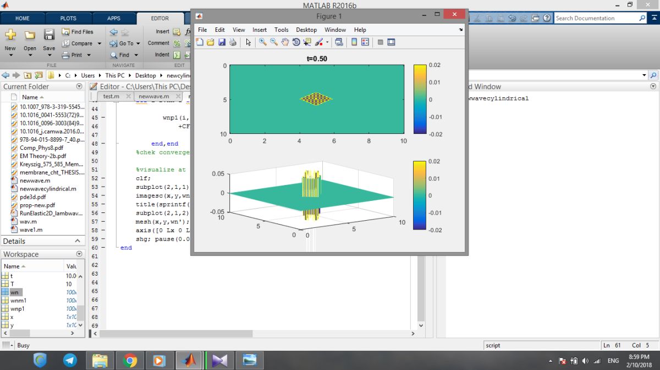Open the Desktop menu in Figure 1
This screenshot has height=370, width=660.
tap(306, 30)
